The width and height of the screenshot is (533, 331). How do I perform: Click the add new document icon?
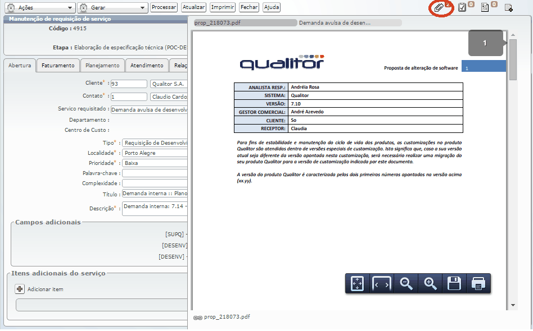pos(508,8)
